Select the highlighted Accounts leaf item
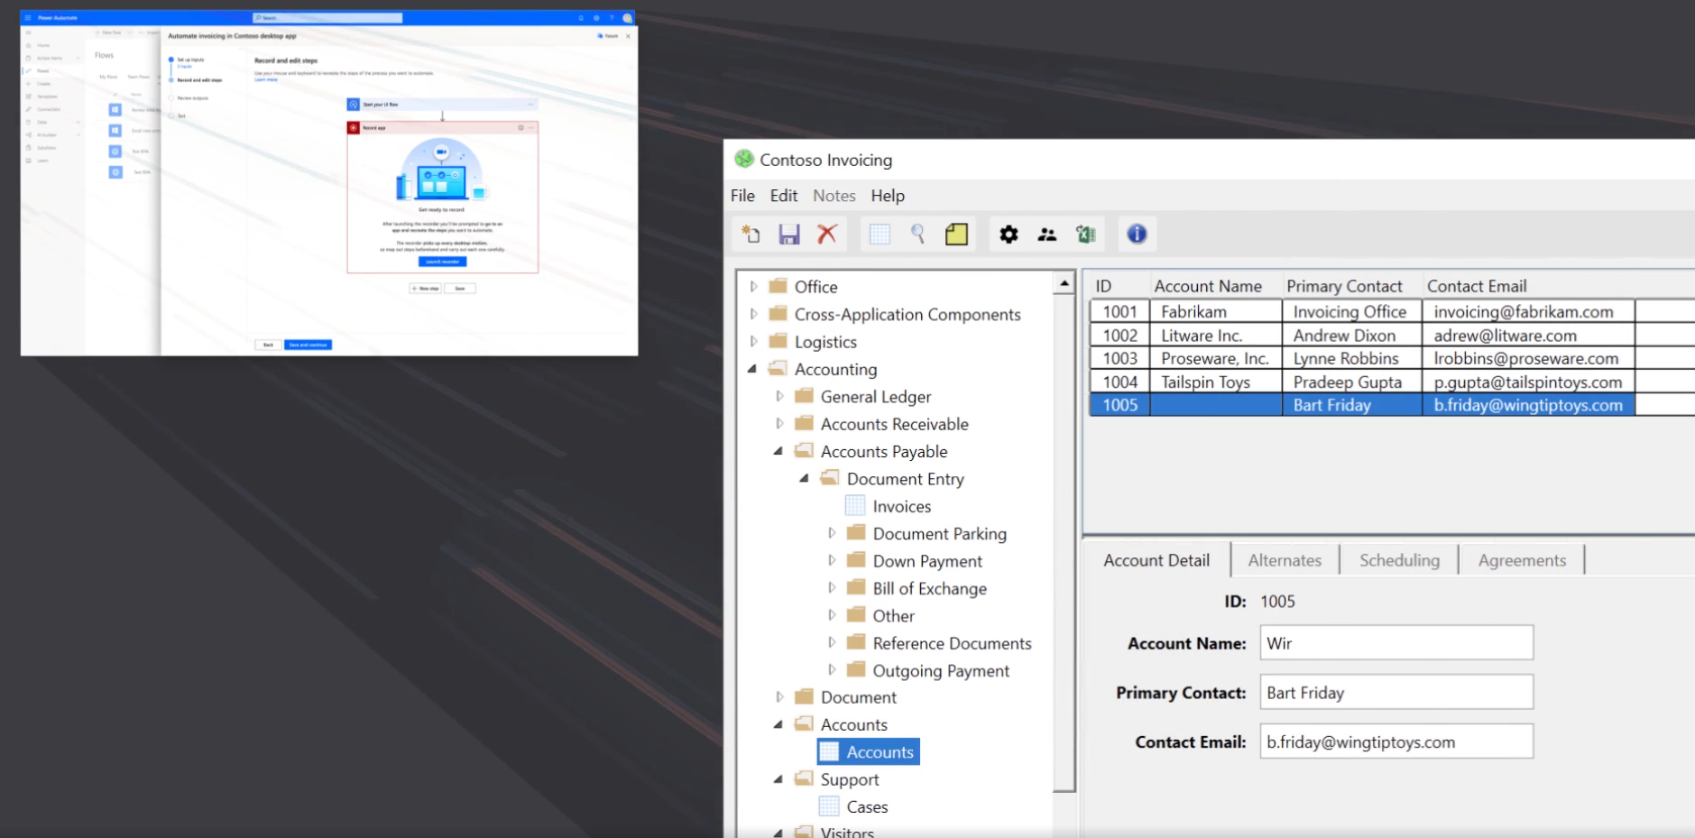 tap(869, 751)
